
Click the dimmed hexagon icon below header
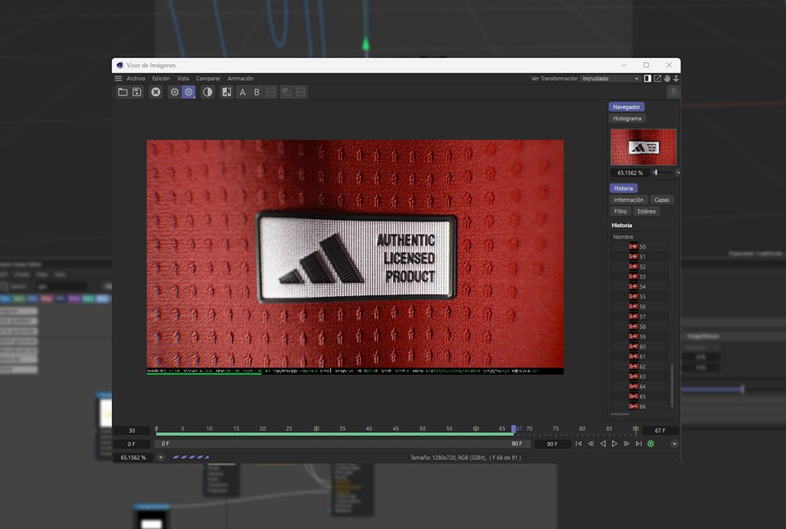(673, 92)
